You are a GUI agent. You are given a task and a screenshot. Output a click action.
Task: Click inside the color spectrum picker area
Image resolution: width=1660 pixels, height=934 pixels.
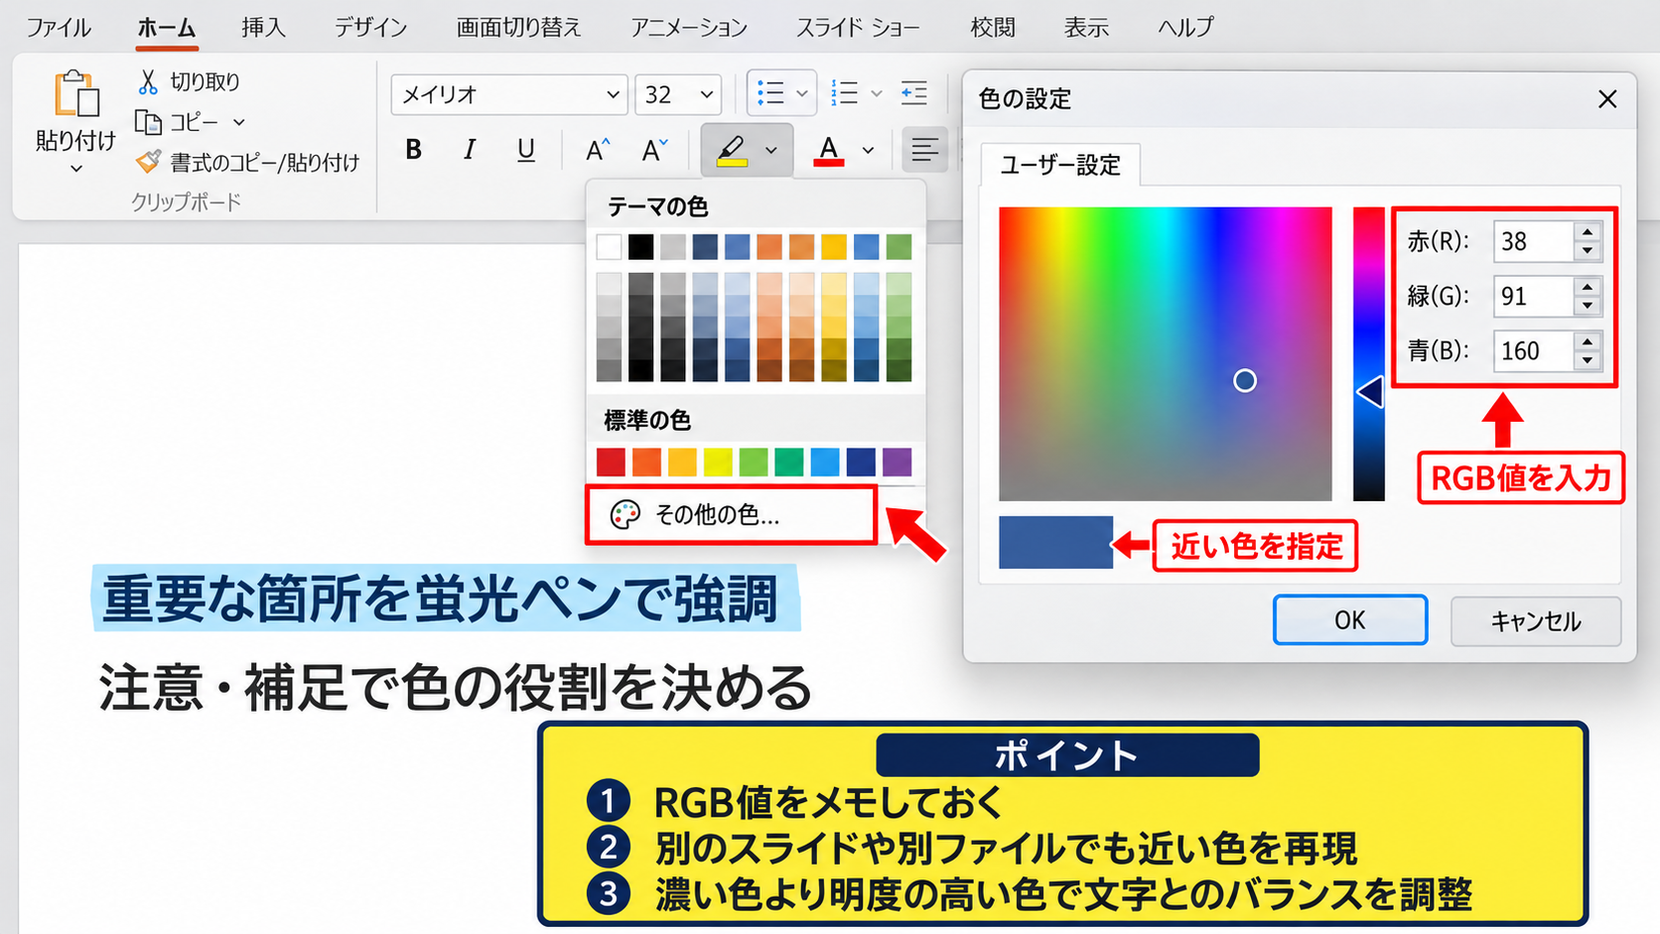[x=1165, y=353]
